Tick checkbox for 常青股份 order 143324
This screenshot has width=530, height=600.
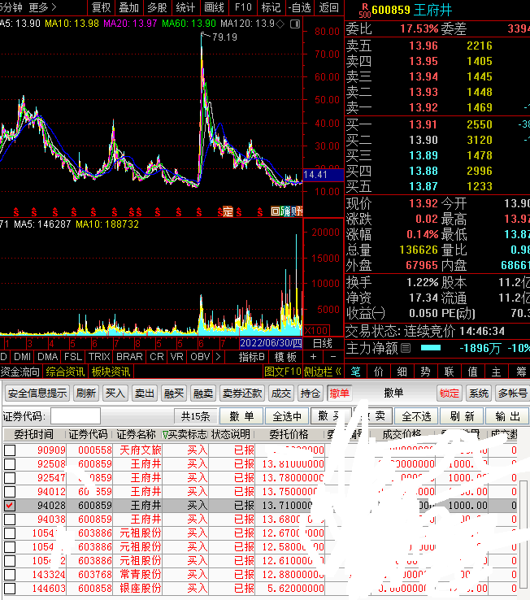coord(10,574)
